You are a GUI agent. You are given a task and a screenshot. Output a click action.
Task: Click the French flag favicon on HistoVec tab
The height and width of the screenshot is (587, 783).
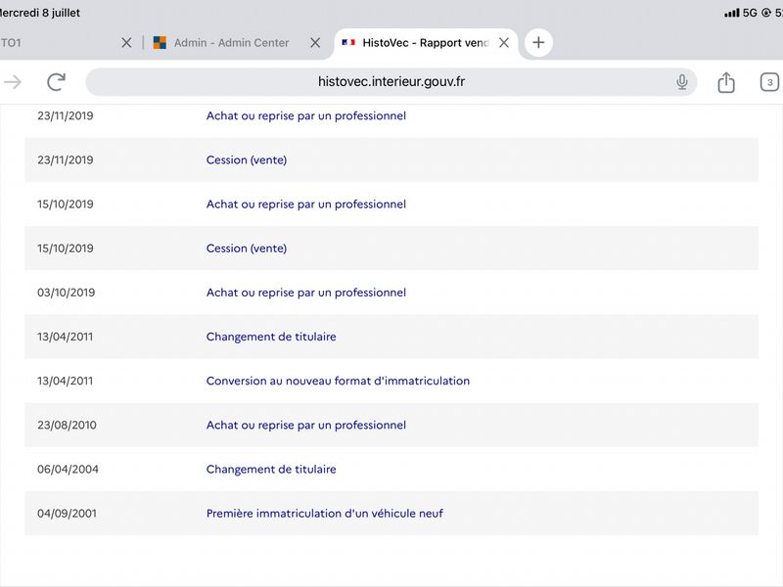pyautogui.click(x=348, y=42)
